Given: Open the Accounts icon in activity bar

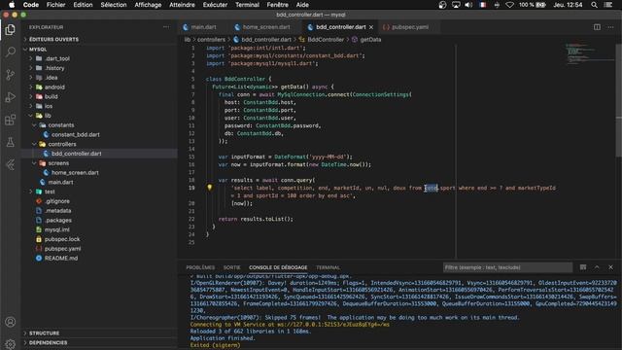Looking at the screenshot, I should coord(11,322).
